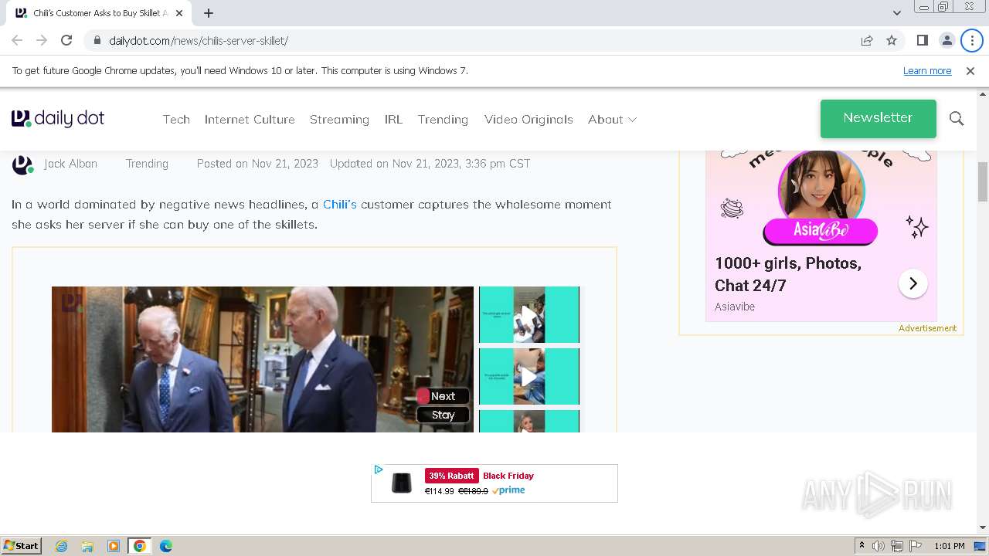Open the media player taskbar icon
This screenshot has width=989, height=556.
point(114,546)
